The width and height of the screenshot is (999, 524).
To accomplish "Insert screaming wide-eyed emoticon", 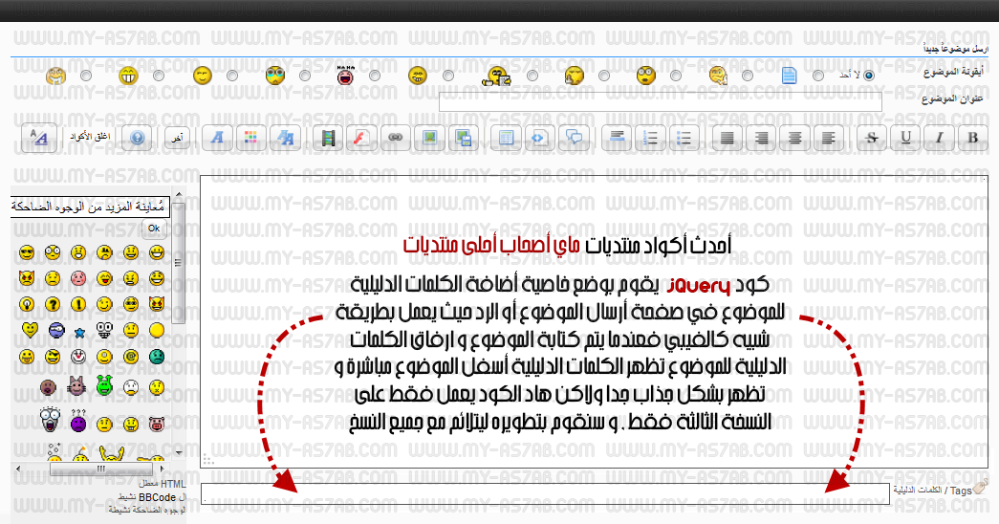I will (50, 419).
